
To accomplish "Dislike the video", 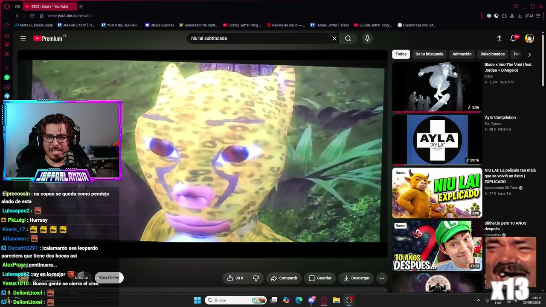I will pyautogui.click(x=256, y=278).
